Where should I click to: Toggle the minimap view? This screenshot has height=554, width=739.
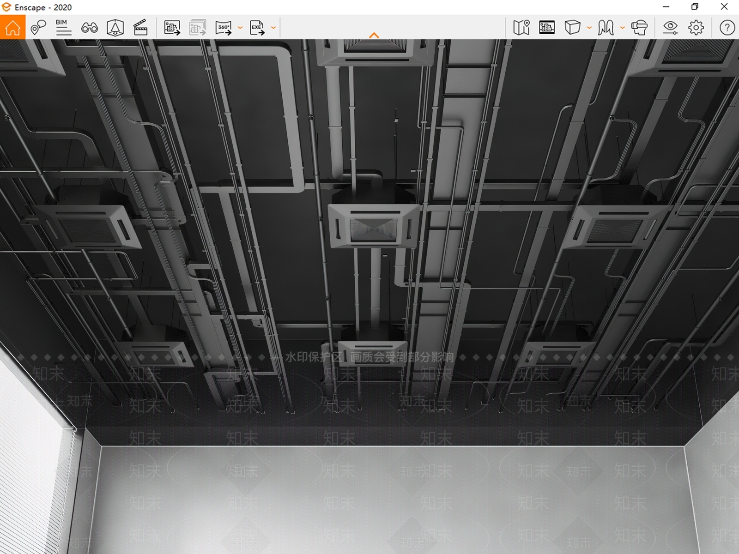[x=521, y=28]
